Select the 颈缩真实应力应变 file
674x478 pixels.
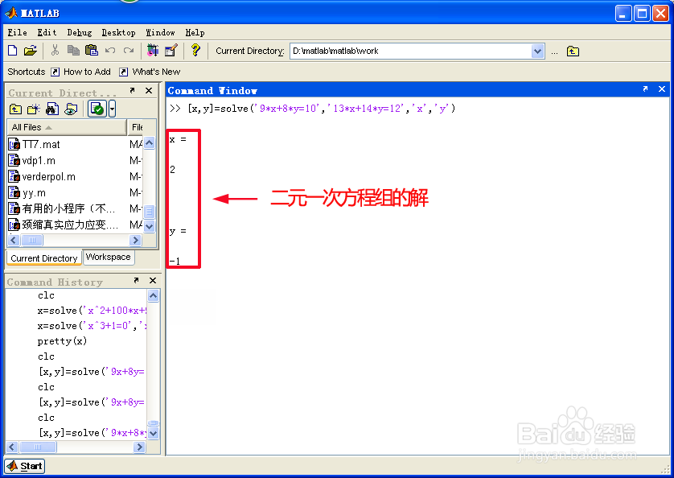pyautogui.click(x=64, y=225)
